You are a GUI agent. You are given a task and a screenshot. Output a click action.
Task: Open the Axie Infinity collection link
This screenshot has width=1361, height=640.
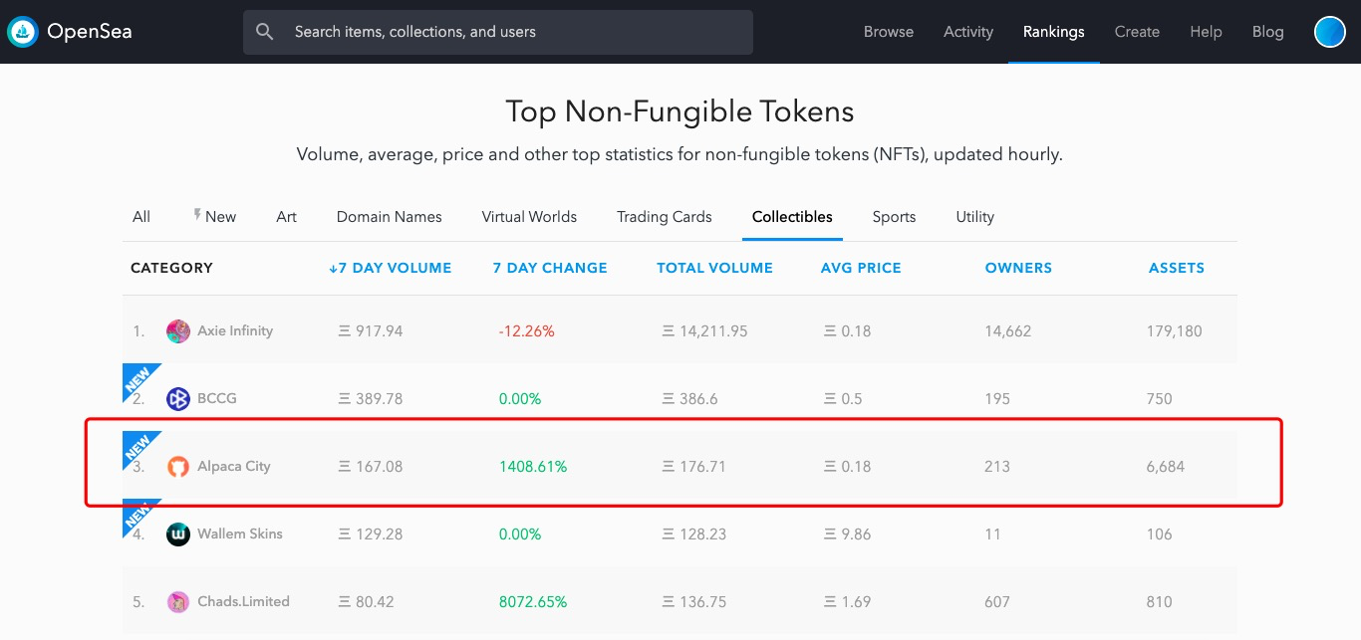click(x=235, y=331)
